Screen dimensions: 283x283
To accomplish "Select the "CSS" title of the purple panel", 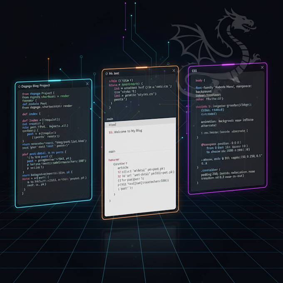I will [x=194, y=71].
